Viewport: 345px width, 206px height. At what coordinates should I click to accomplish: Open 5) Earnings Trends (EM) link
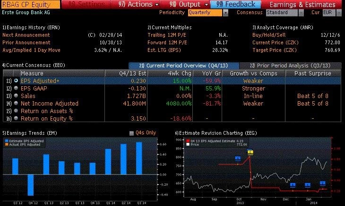30,133
